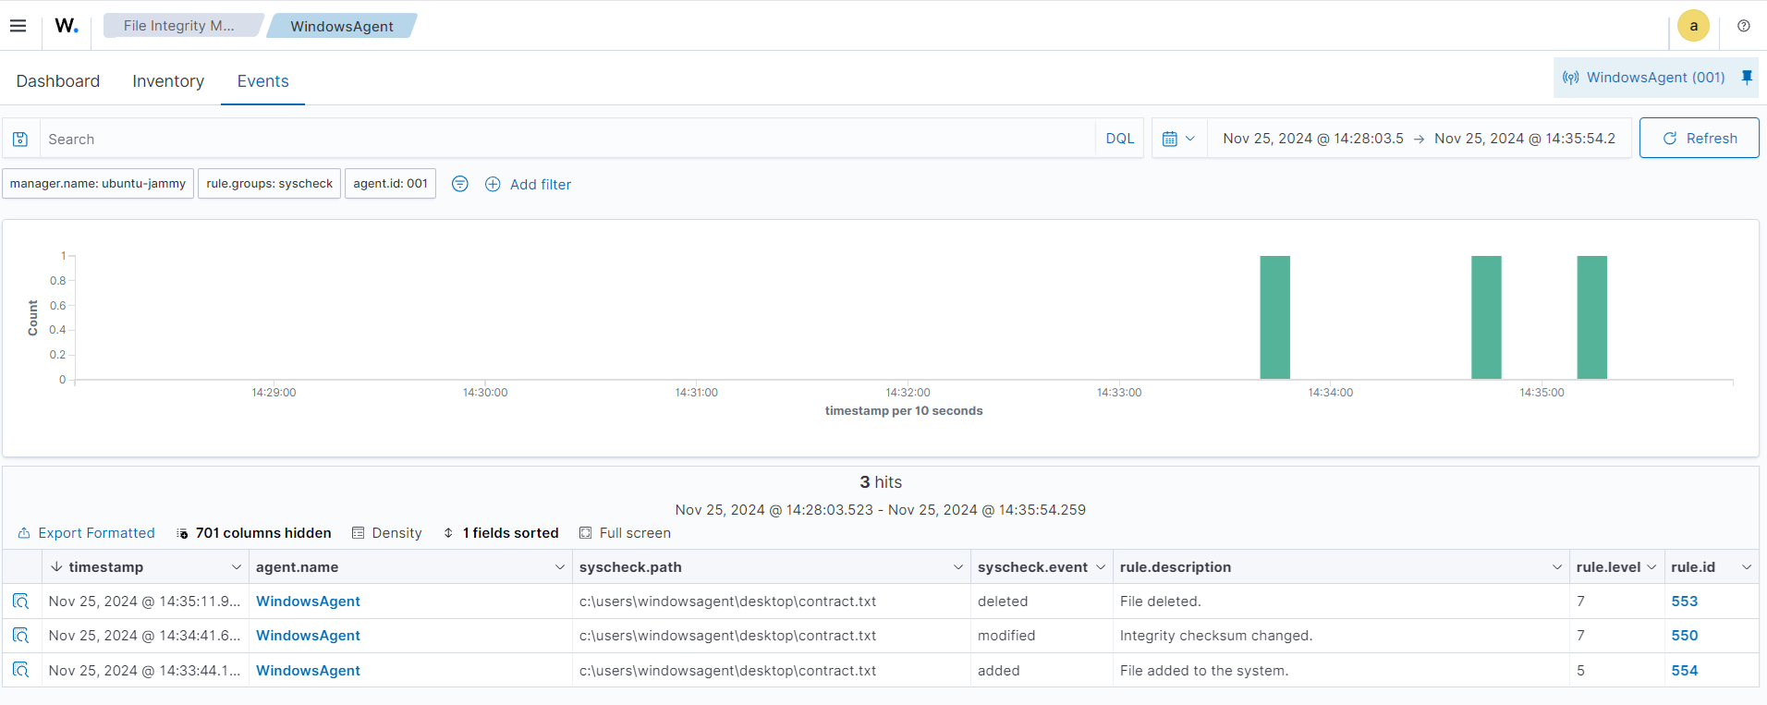1767x705 pixels.
Task: Toggle DQL query language switch
Action: pos(1119,139)
